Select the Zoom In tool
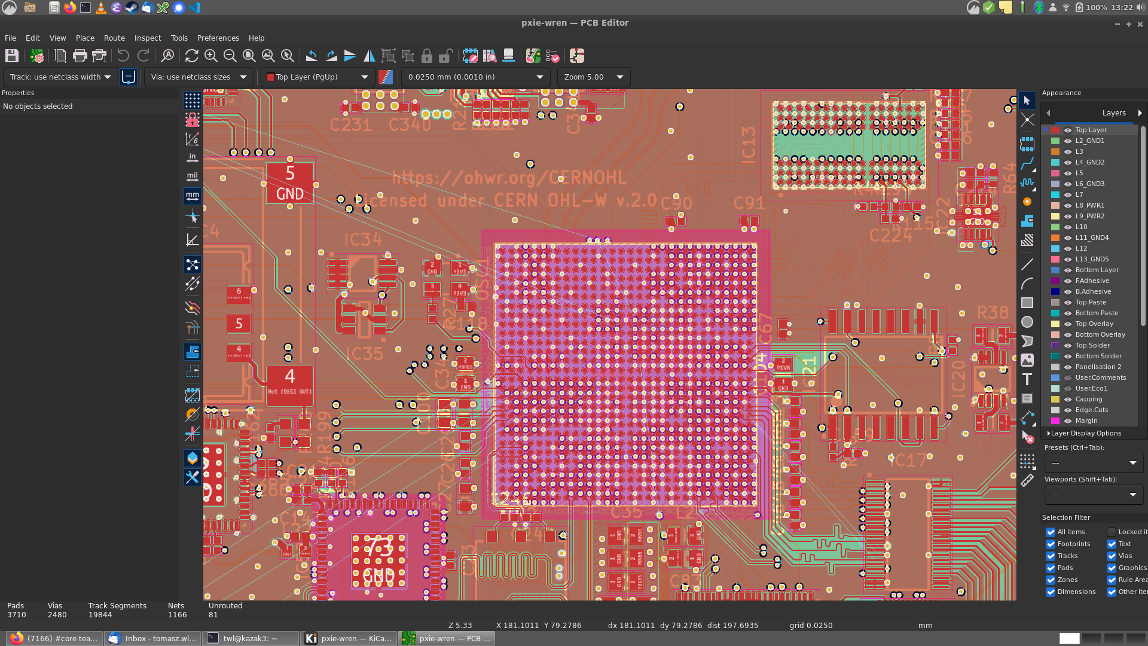 click(x=210, y=55)
